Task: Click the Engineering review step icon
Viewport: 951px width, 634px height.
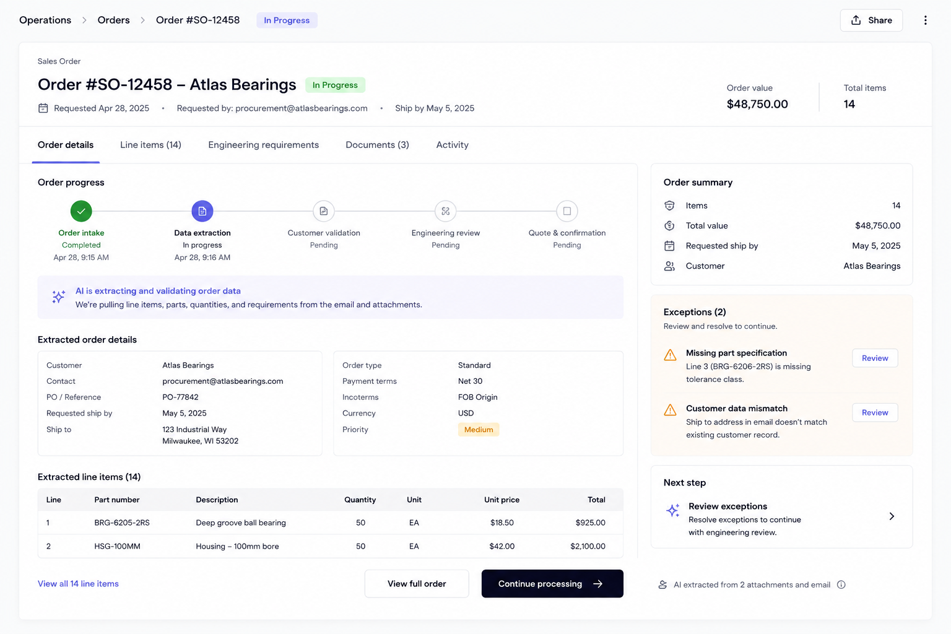Action: (x=446, y=211)
